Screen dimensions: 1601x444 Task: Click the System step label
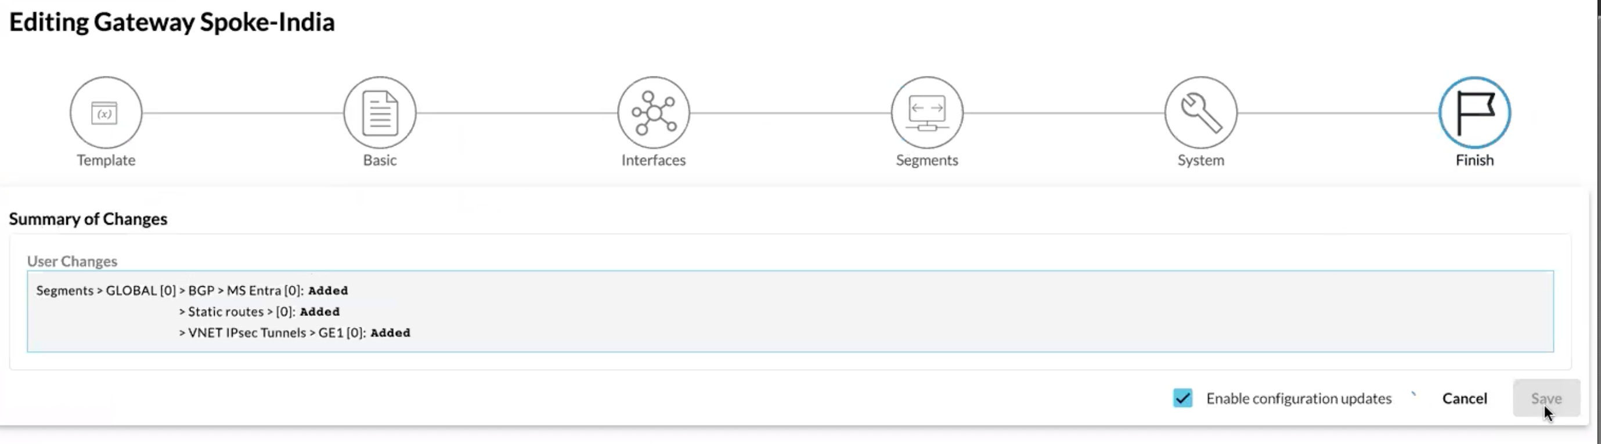point(1200,160)
